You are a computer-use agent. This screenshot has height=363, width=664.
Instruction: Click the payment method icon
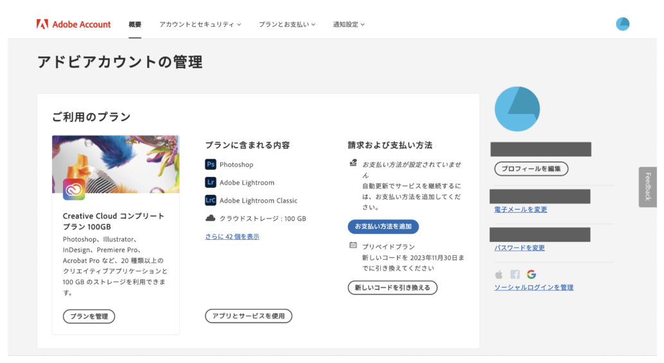[x=353, y=163]
